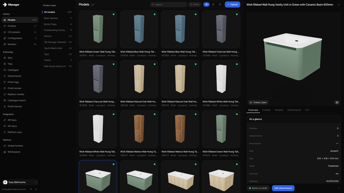Open API docs
The height and width of the screenshot is (193, 344).
click(20, 126)
